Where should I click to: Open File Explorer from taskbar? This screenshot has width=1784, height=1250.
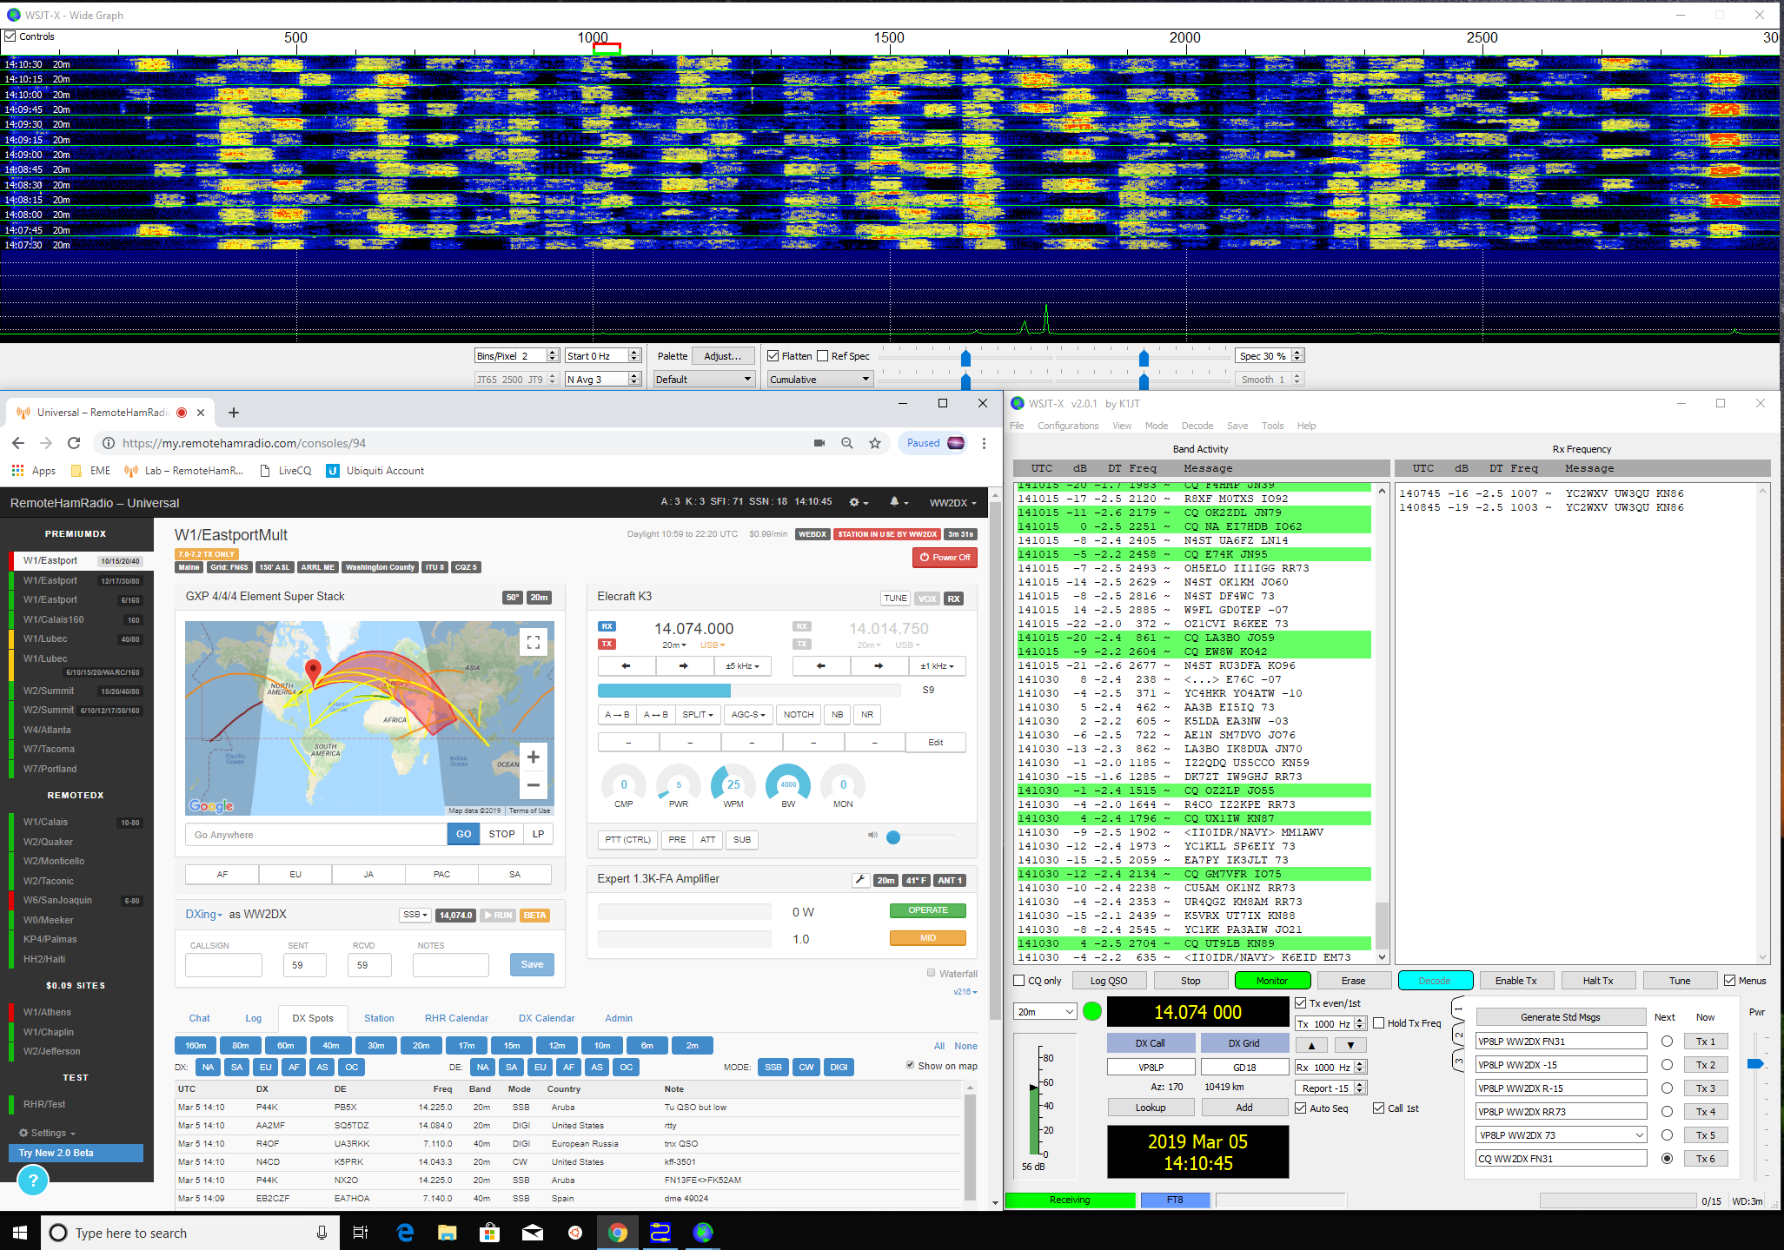pyautogui.click(x=447, y=1233)
